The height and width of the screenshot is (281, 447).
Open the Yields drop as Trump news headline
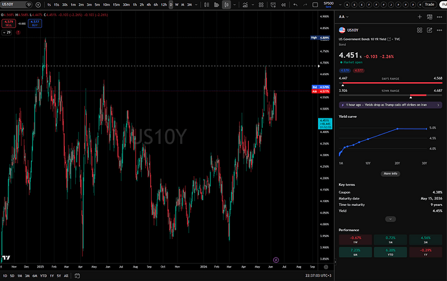coord(391,105)
